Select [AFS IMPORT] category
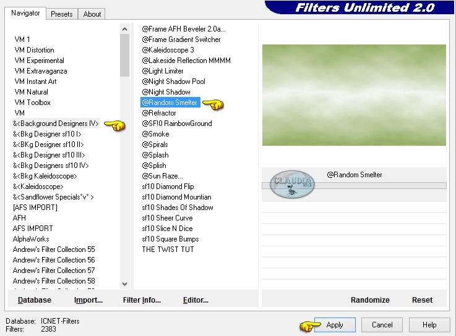 tap(35, 208)
